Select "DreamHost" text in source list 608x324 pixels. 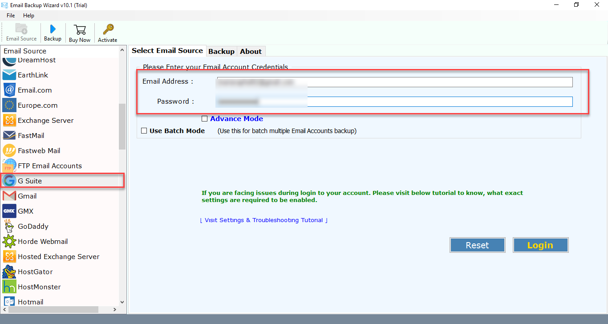pos(37,60)
